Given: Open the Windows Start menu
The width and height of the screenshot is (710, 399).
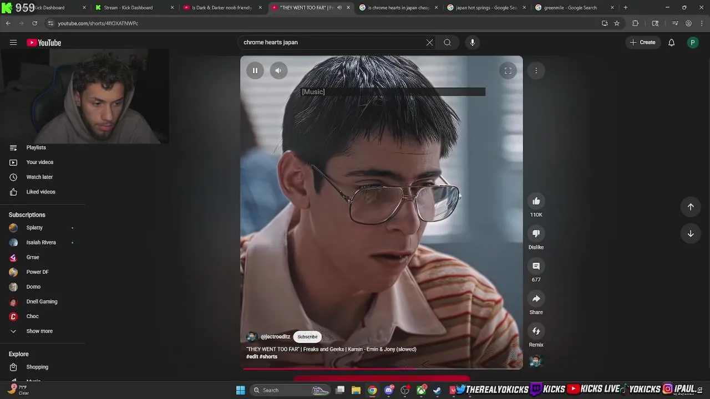Looking at the screenshot, I should tap(240, 390).
